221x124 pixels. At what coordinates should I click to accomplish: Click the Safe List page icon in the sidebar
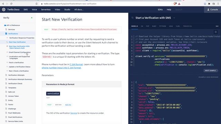pos(6,92)
